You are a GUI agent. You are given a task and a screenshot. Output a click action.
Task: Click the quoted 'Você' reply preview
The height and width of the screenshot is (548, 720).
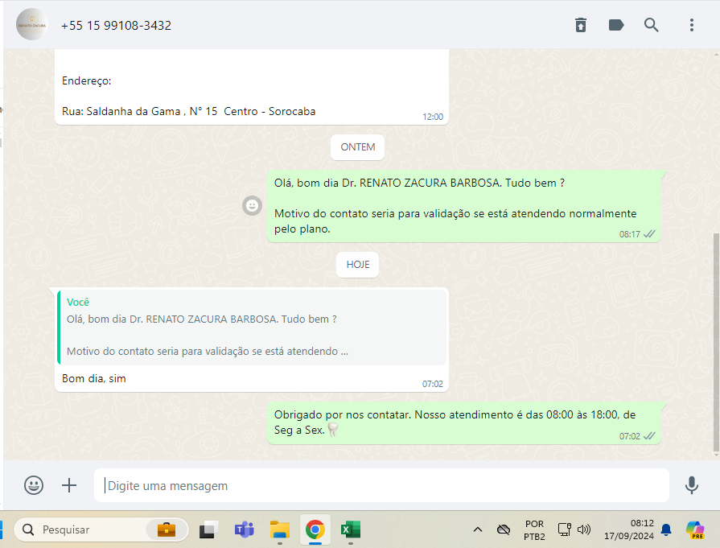coord(253,327)
